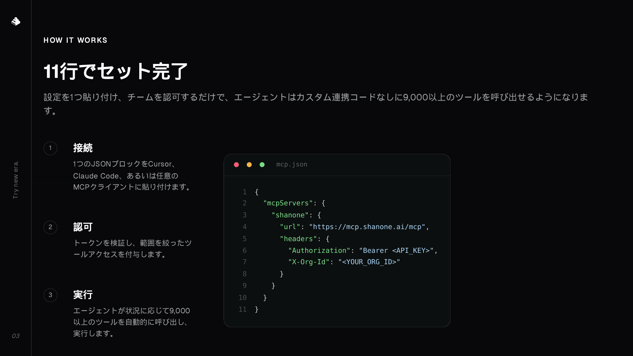Select the step 3 number circle beside 実行
The height and width of the screenshot is (356, 633).
50,295
